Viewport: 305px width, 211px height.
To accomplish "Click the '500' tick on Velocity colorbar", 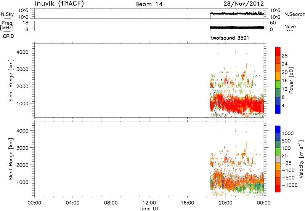I will 286,141.
